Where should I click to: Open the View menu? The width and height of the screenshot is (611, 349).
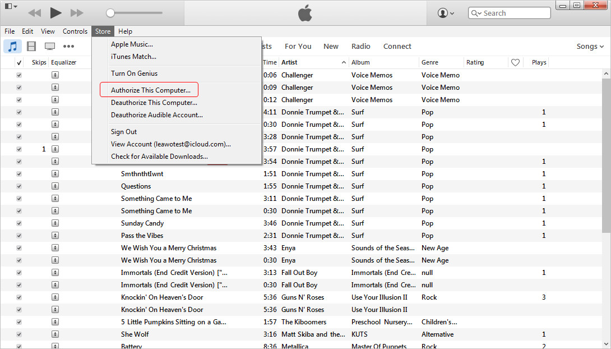point(48,31)
